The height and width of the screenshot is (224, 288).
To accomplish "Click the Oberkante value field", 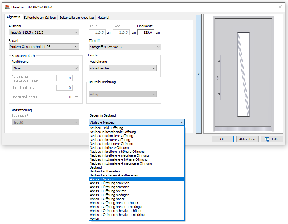I will pos(145,32).
